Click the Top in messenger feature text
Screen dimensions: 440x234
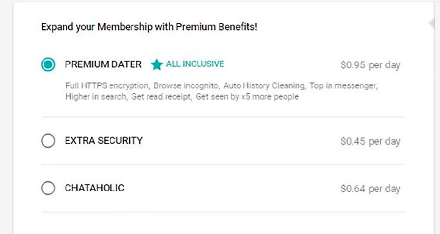344,86
